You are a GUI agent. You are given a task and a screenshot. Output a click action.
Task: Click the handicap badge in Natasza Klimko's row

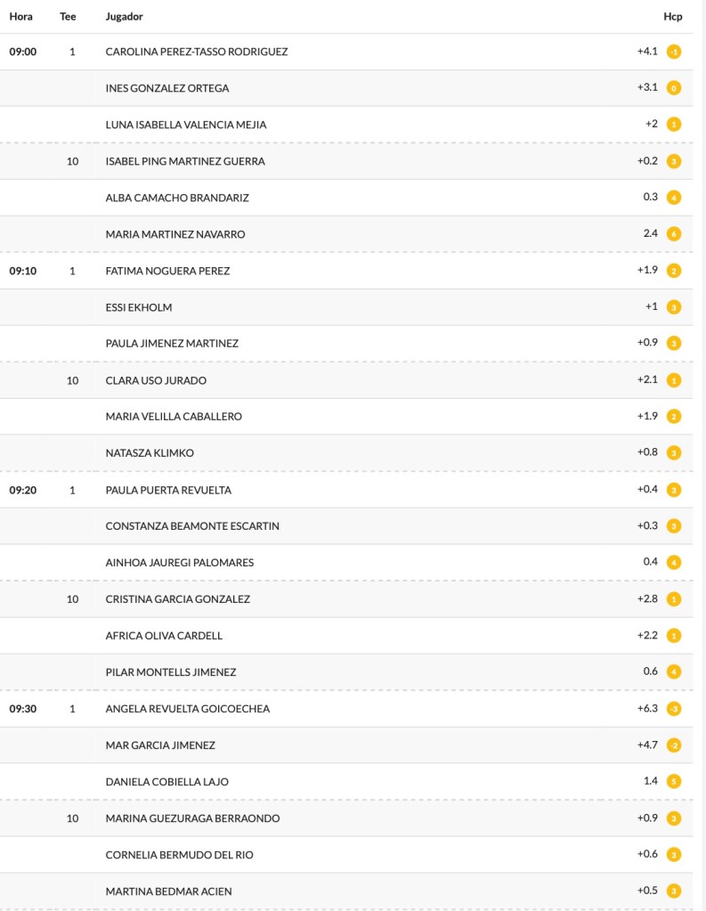click(x=674, y=453)
